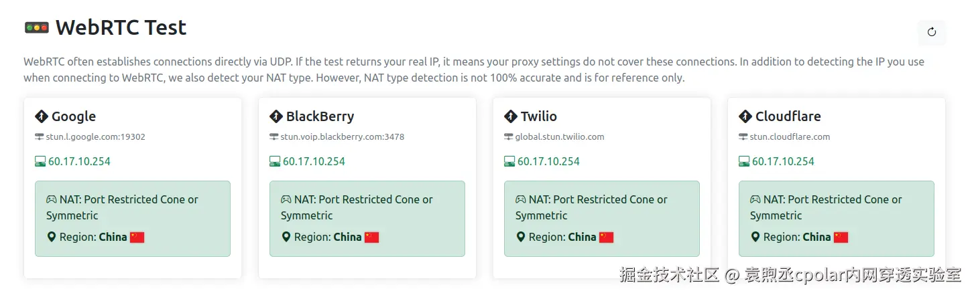Click the computer icon beside Cloudflare IP address

[744, 161]
